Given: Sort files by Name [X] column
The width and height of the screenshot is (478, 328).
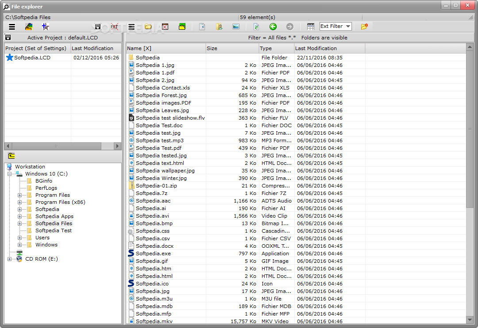Looking at the screenshot, I should [x=166, y=48].
